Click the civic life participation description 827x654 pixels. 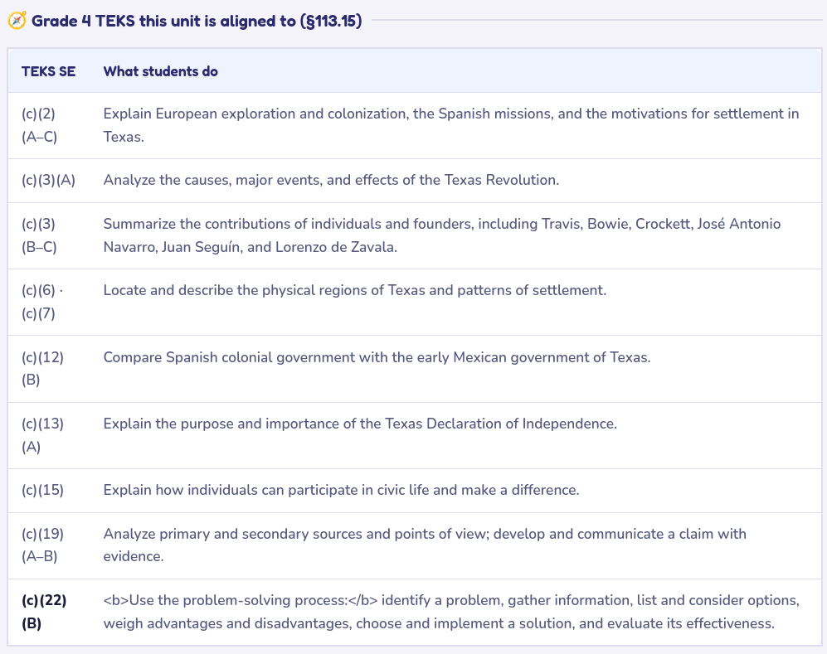(x=341, y=490)
